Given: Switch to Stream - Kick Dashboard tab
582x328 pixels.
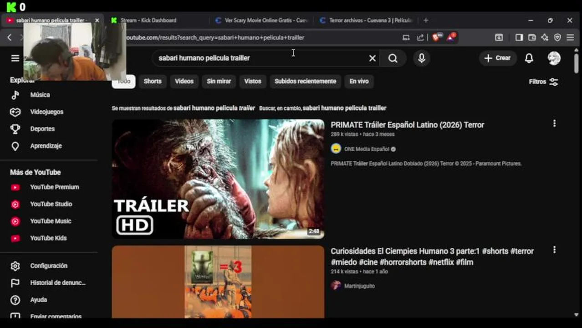Looking at the screenshot, I should [155, 20].
